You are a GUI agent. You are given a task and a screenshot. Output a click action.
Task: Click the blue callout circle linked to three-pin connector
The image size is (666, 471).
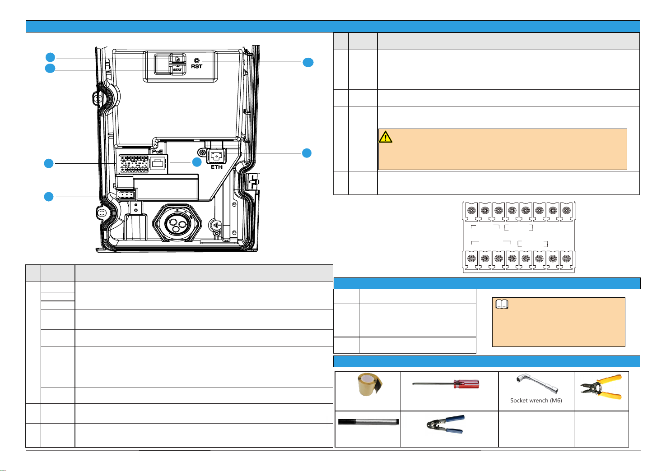pos(49,197)
